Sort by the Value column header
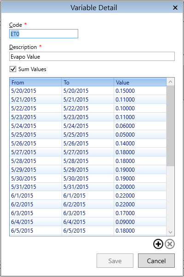Viewport: 184px width, 277px height. click(x=140, y=82)
